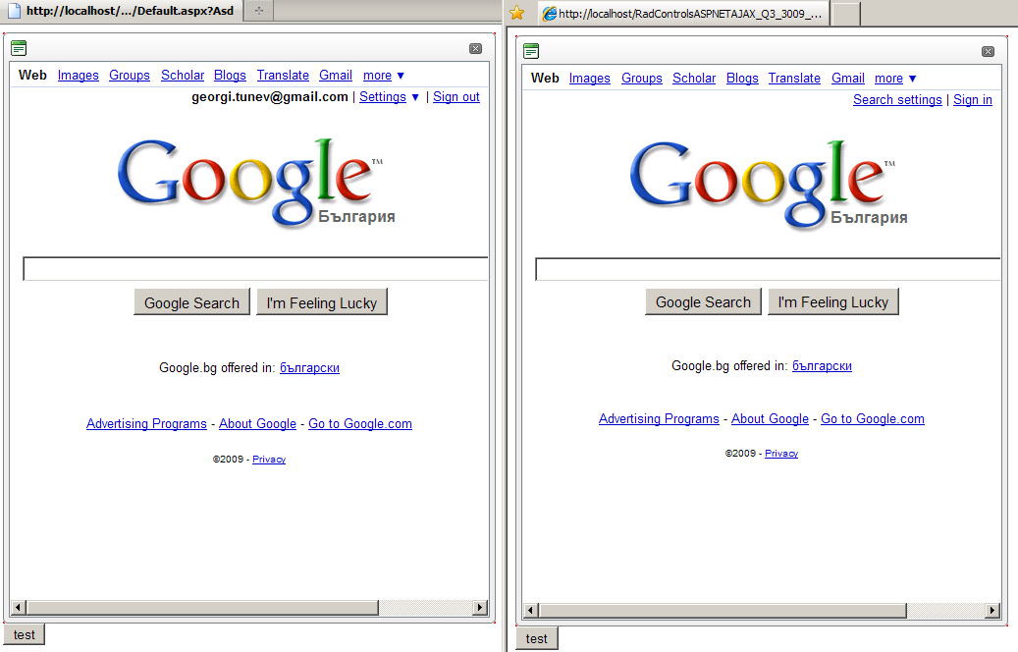Open Gmail link in the left window
The width and height of the screenshot is (1018, 652).
point(336,76)
